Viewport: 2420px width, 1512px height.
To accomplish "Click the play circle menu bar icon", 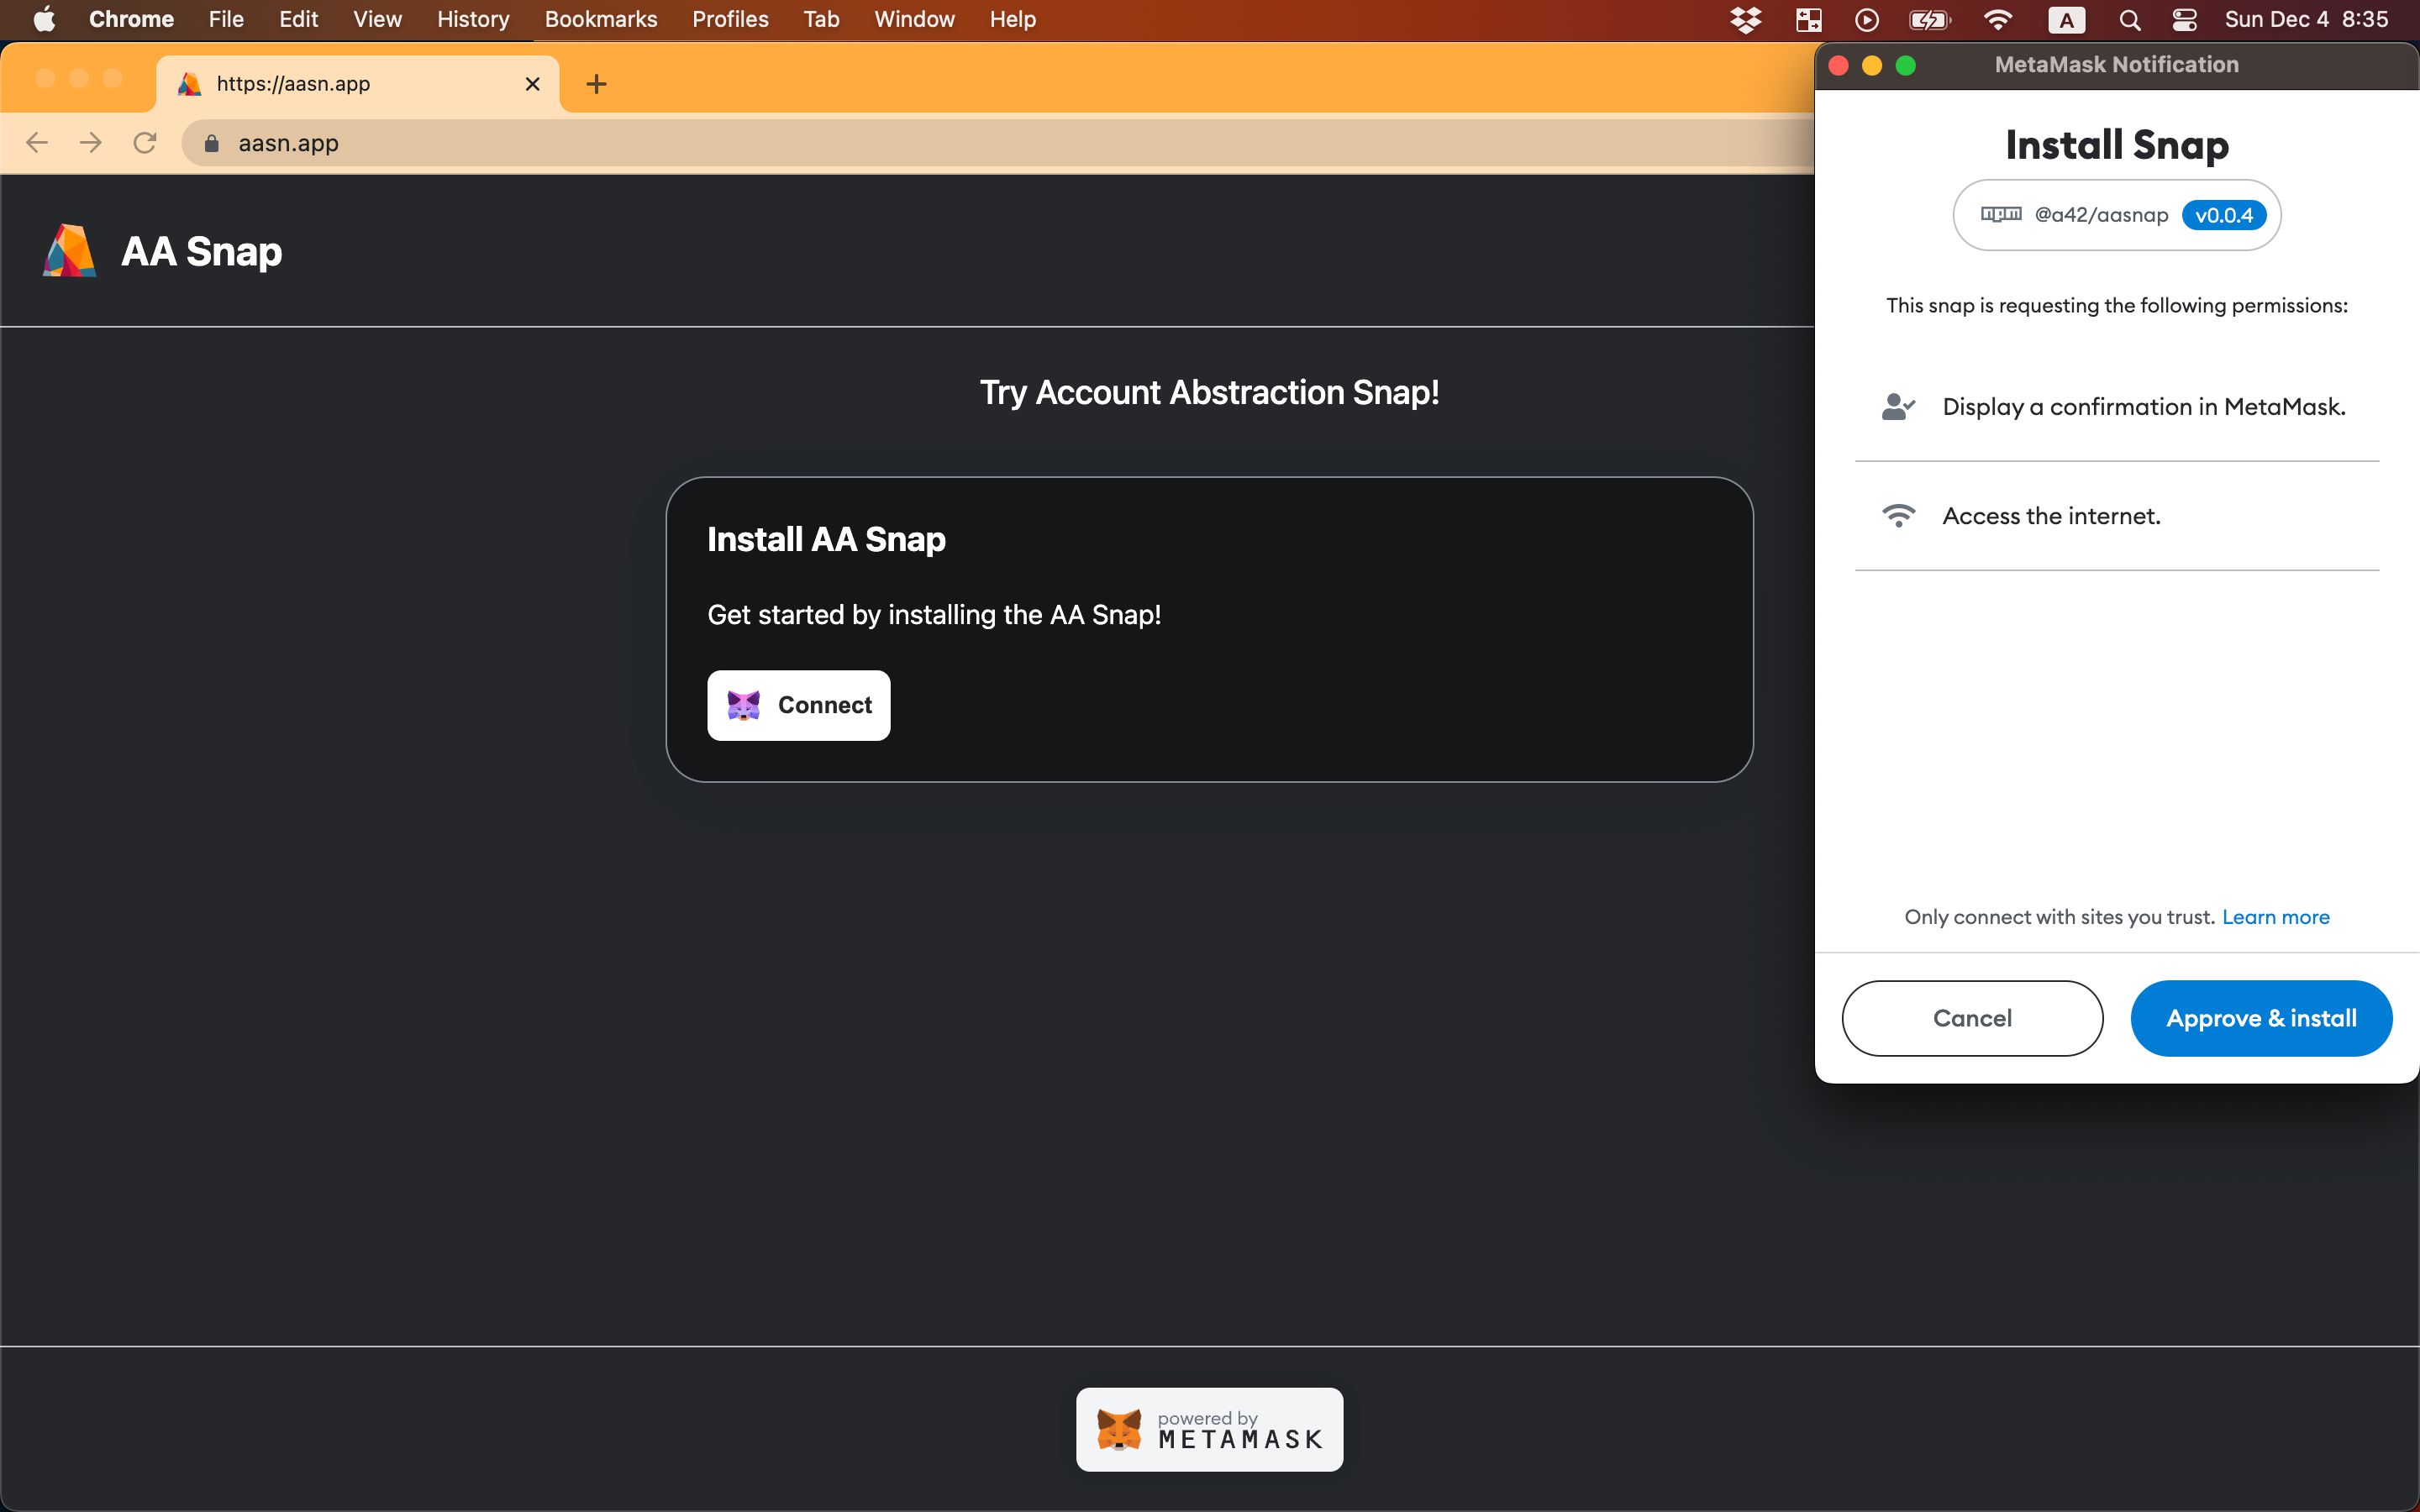I will (x=1866, y=19).
